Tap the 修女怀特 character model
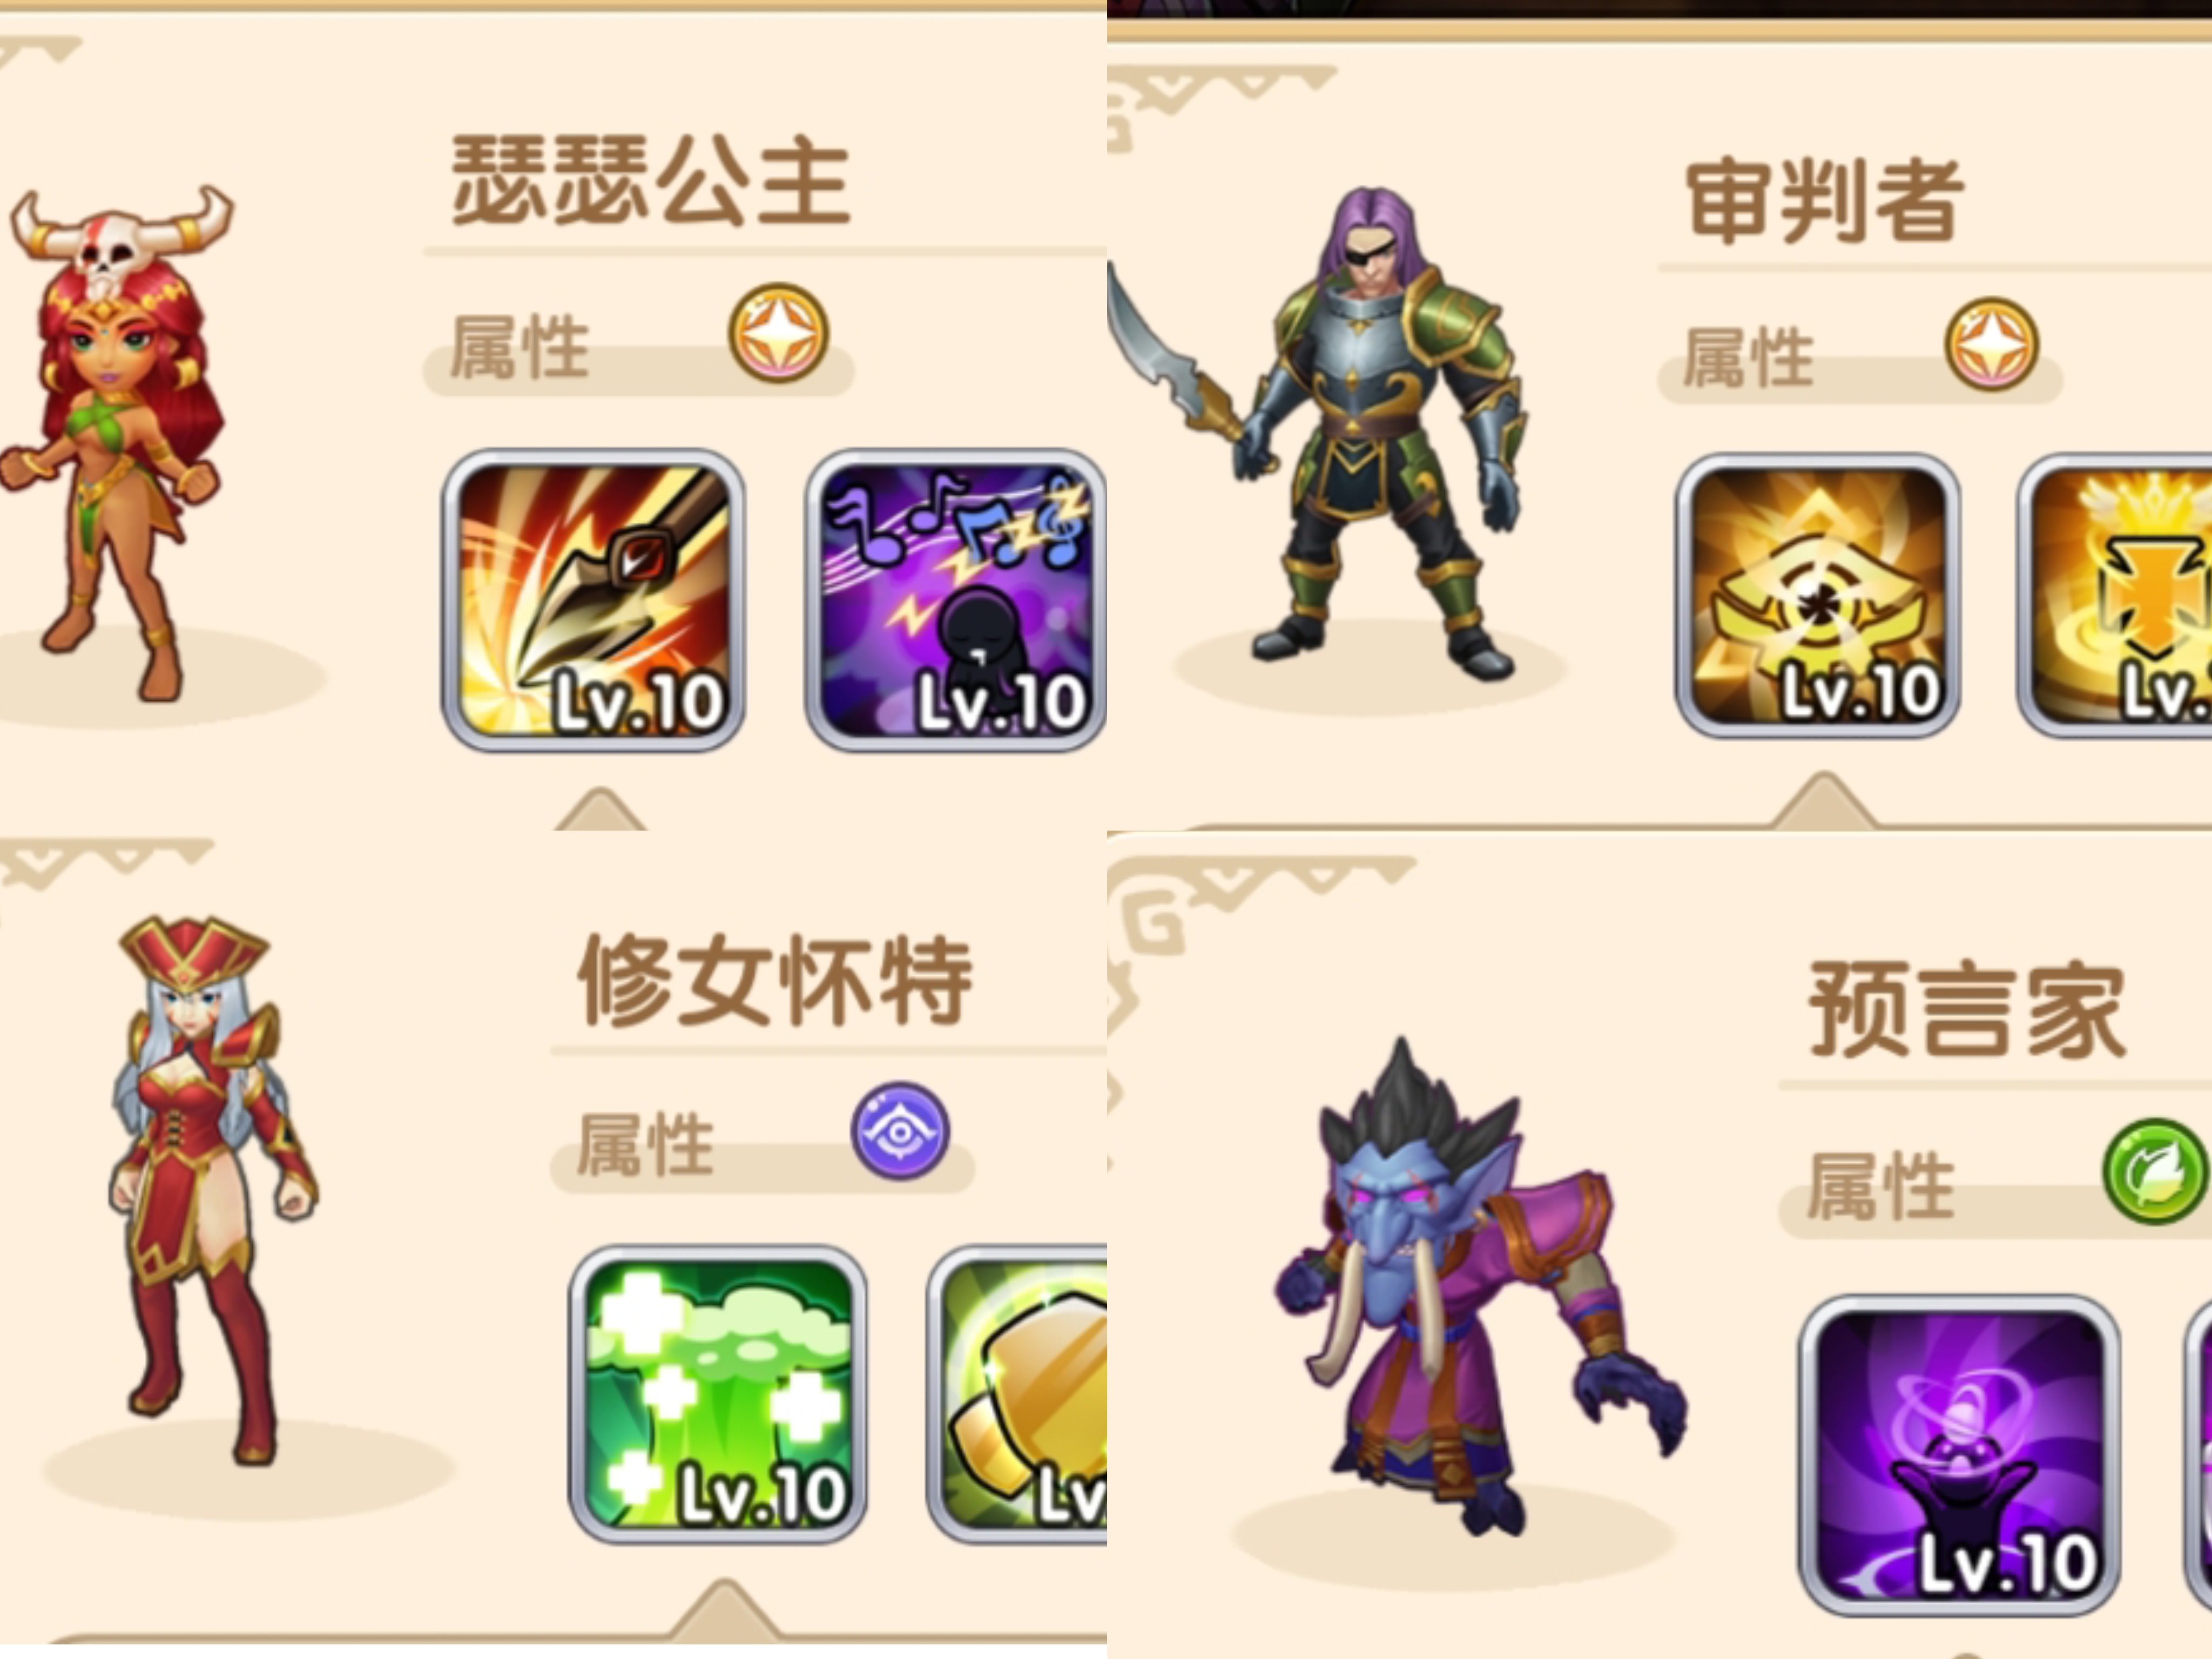2212x1659 pixels. (210, 1190)
